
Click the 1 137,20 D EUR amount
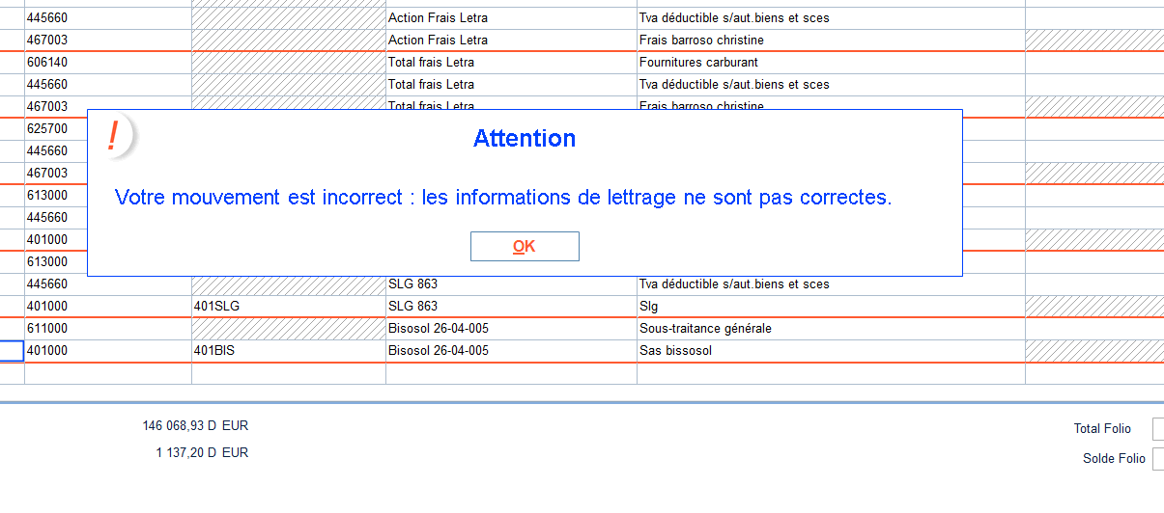click(x=202, y=452)
